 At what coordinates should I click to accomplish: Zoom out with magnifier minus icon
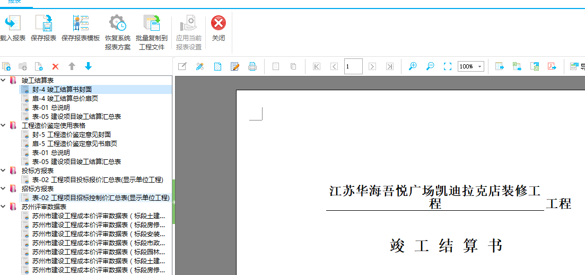(x=430, y=66)
